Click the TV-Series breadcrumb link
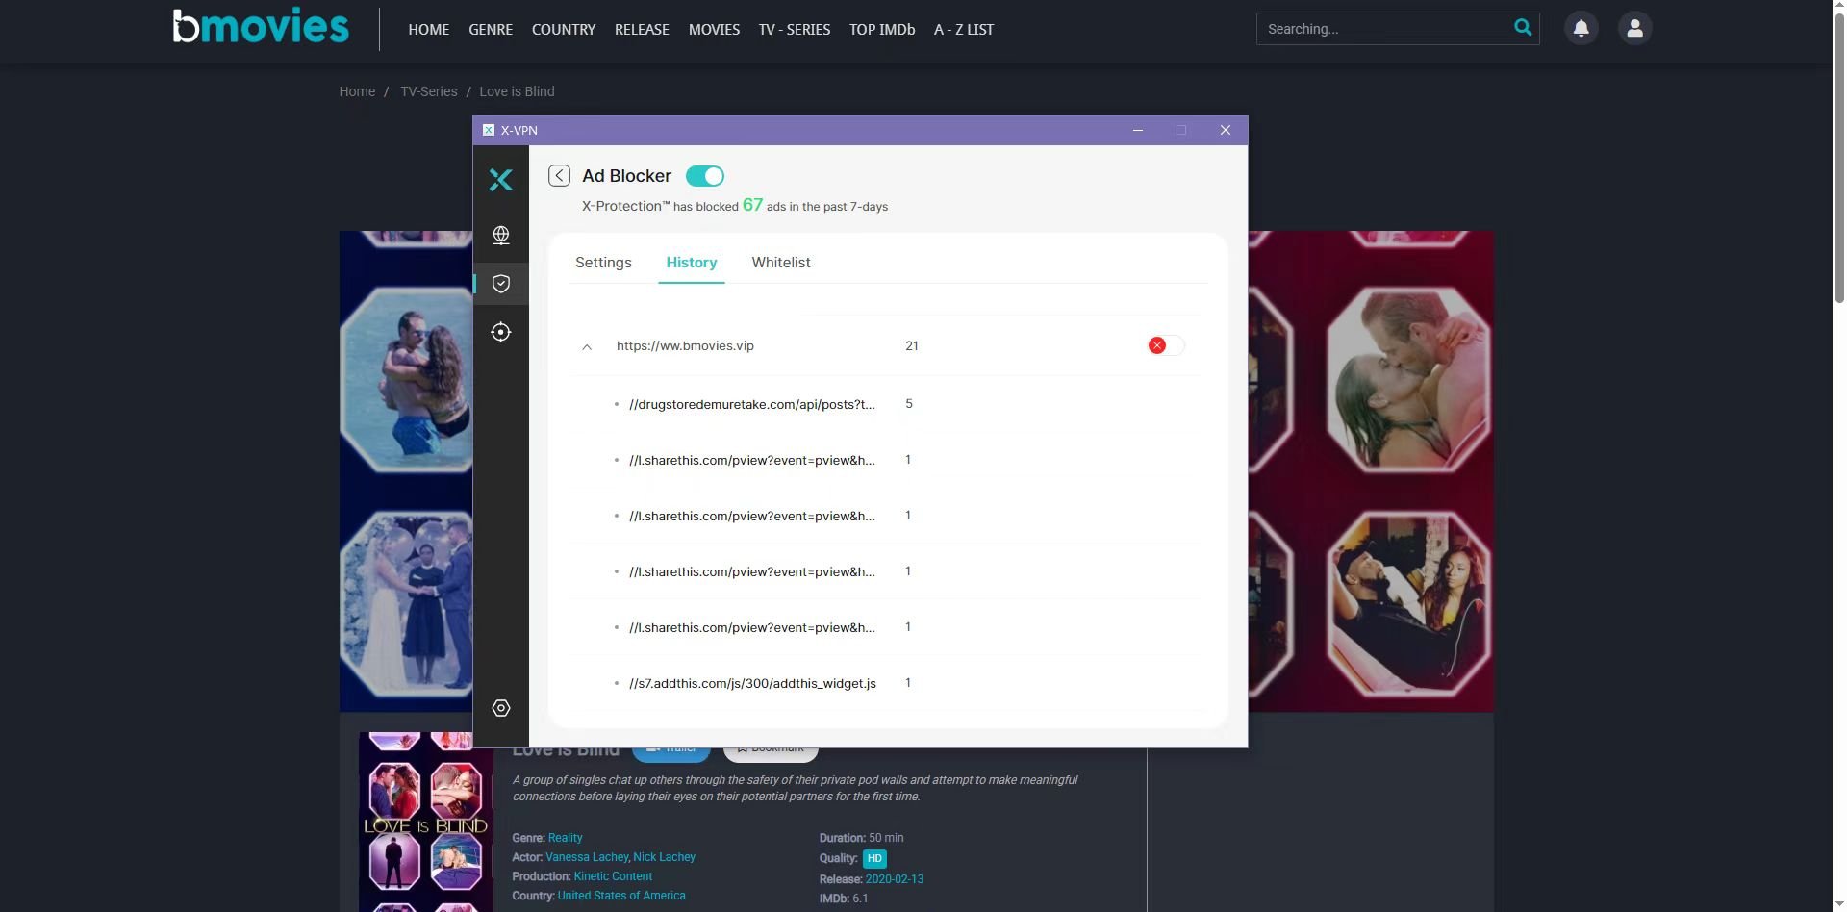The height and width of the screenshot is (912, 1847). (429, 91)
